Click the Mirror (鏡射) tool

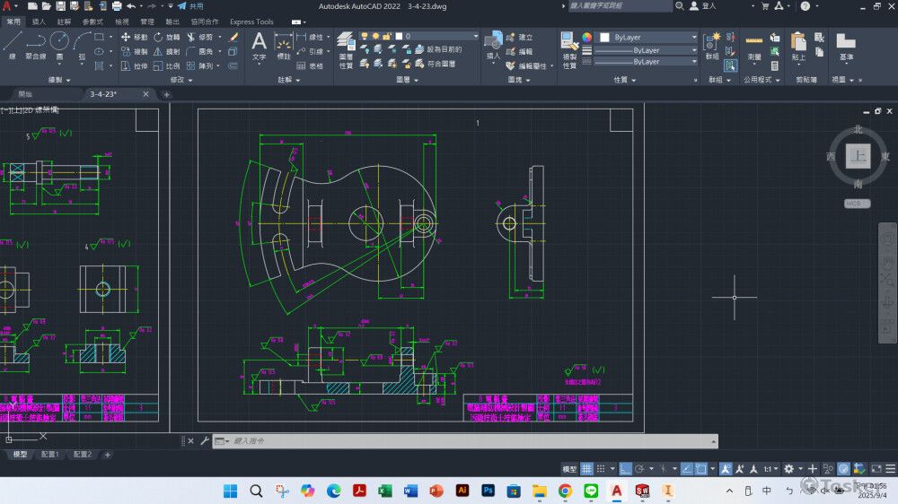(x=167, y=51)
